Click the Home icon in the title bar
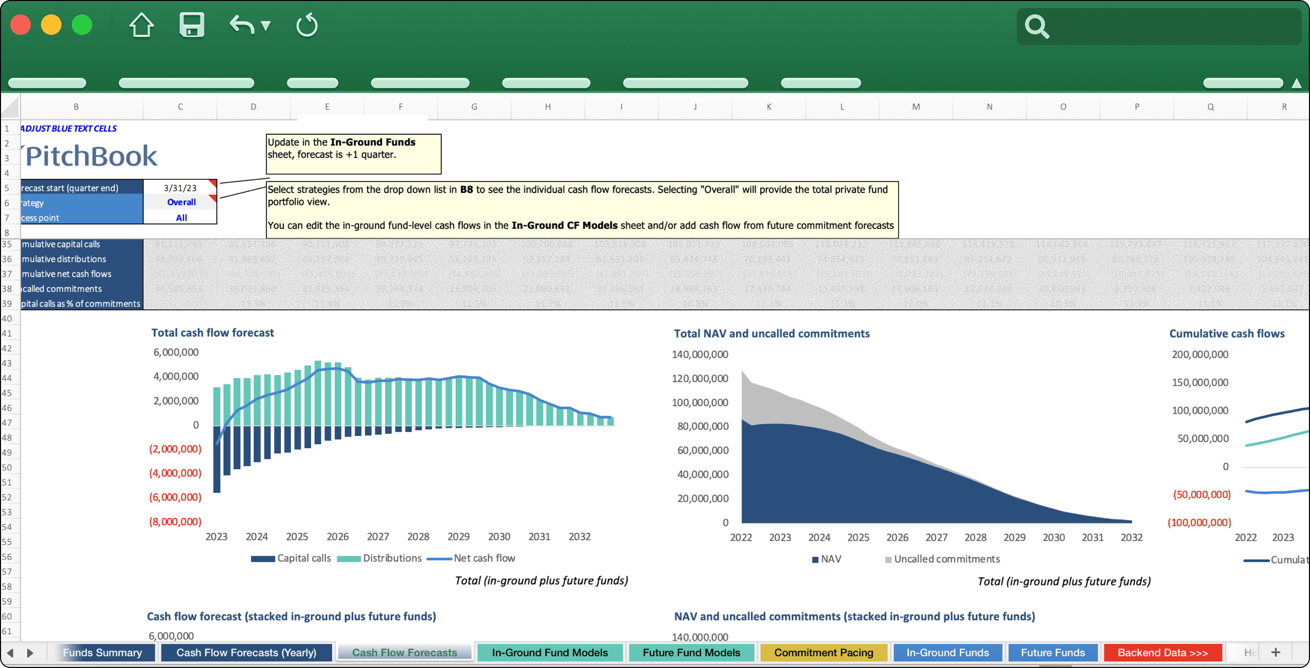 [141, 25]
